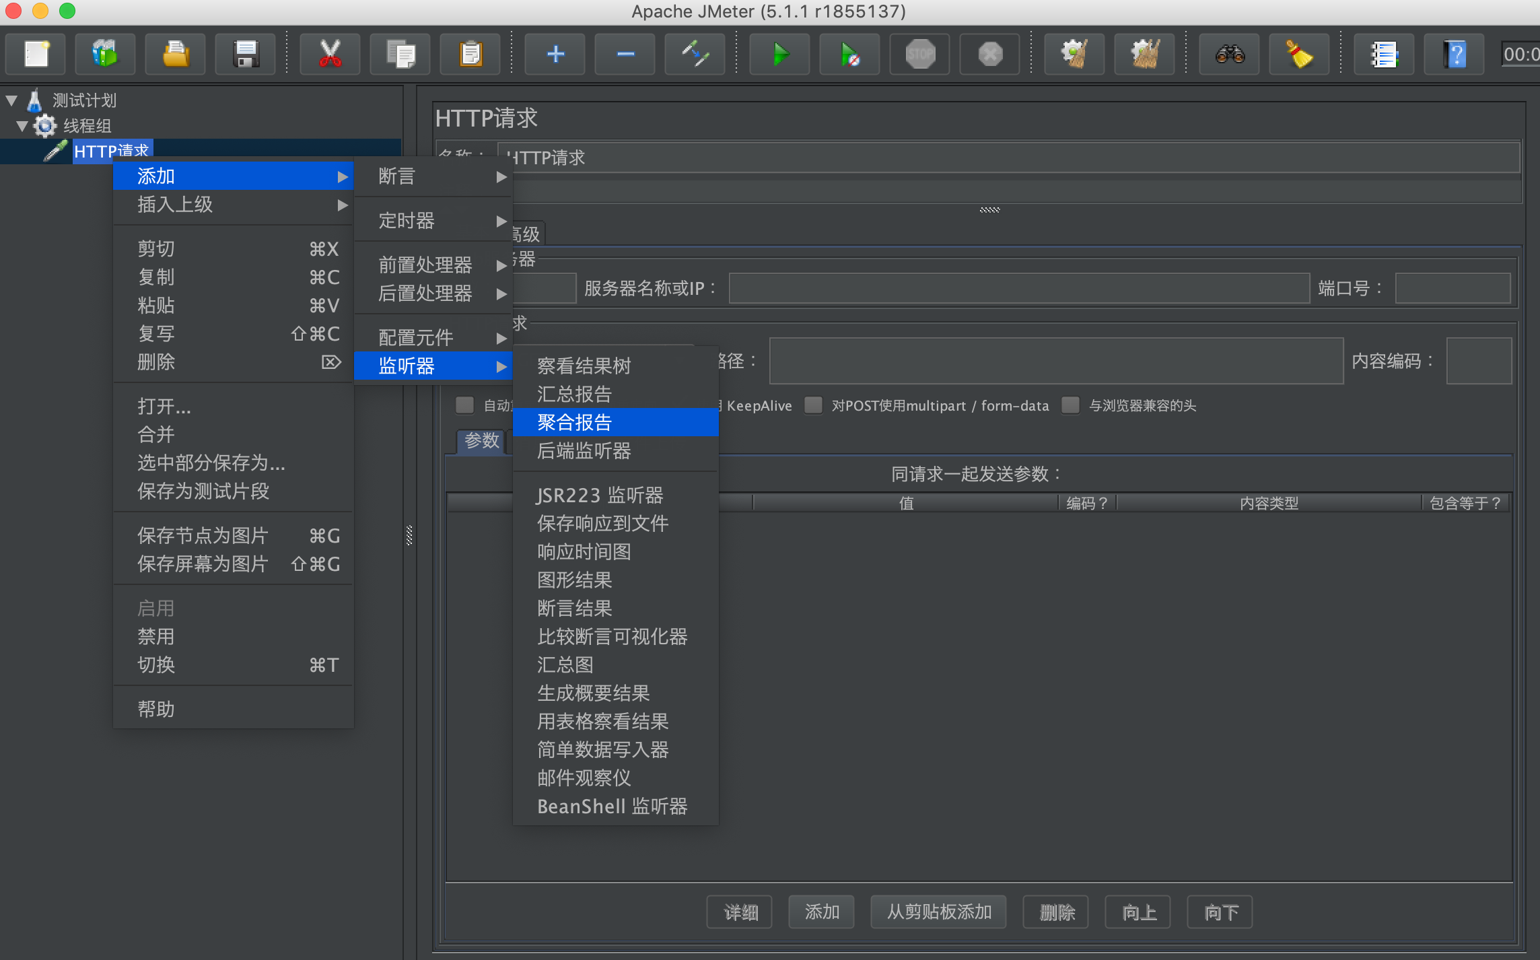The width and height of the screenshot is (1540, 960).
Task: Click the 详细 button
Action: [x=739, y=912]
